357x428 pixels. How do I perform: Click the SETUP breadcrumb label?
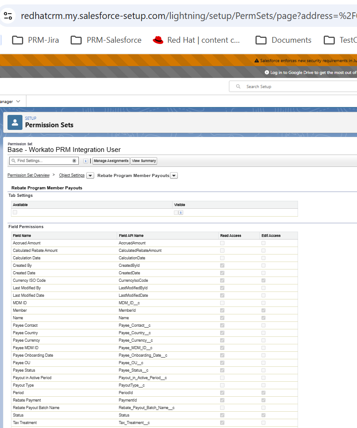(30, 118)
